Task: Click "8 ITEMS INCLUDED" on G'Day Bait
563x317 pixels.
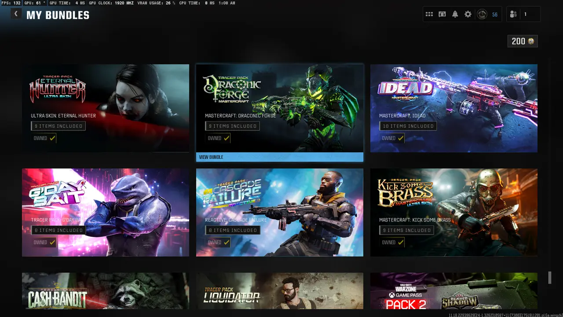Action: pos(58,230)
